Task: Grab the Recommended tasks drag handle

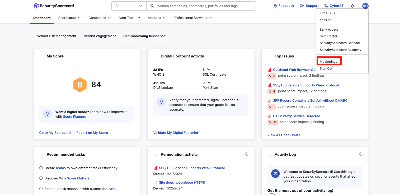Action: 42,154
